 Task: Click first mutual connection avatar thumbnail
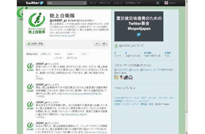tap(116, 77)
